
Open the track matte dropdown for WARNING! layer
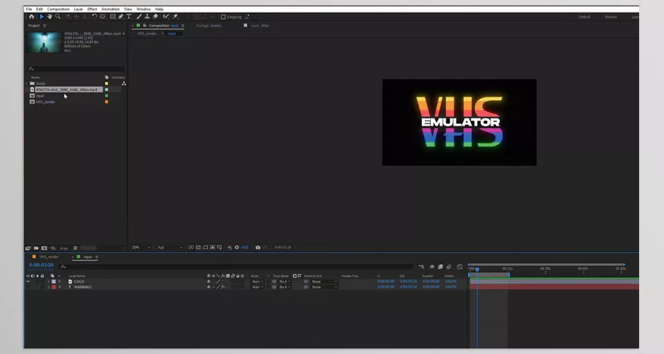tap(284, 287)
